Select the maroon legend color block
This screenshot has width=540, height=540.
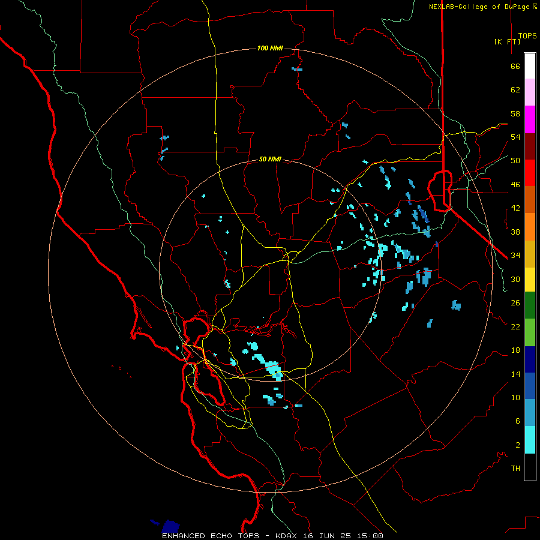[530, 146]
